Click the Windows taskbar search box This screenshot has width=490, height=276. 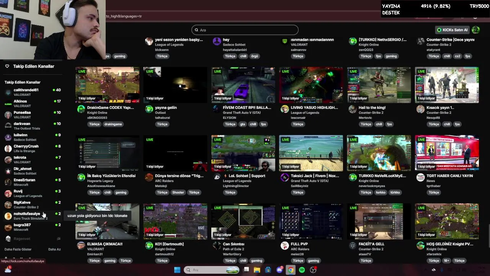click(x=212, y=270)
